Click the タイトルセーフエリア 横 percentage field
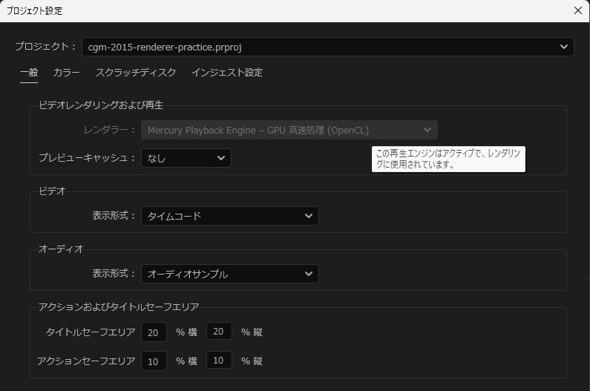 [154, 332]
